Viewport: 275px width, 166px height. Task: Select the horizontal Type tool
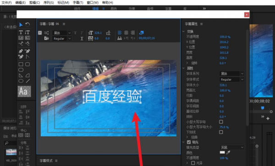[x=21, y=32]
